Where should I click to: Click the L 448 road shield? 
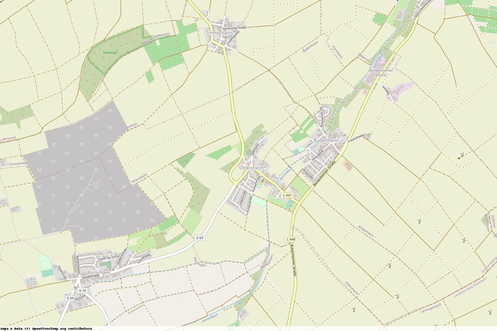point(291,239)
